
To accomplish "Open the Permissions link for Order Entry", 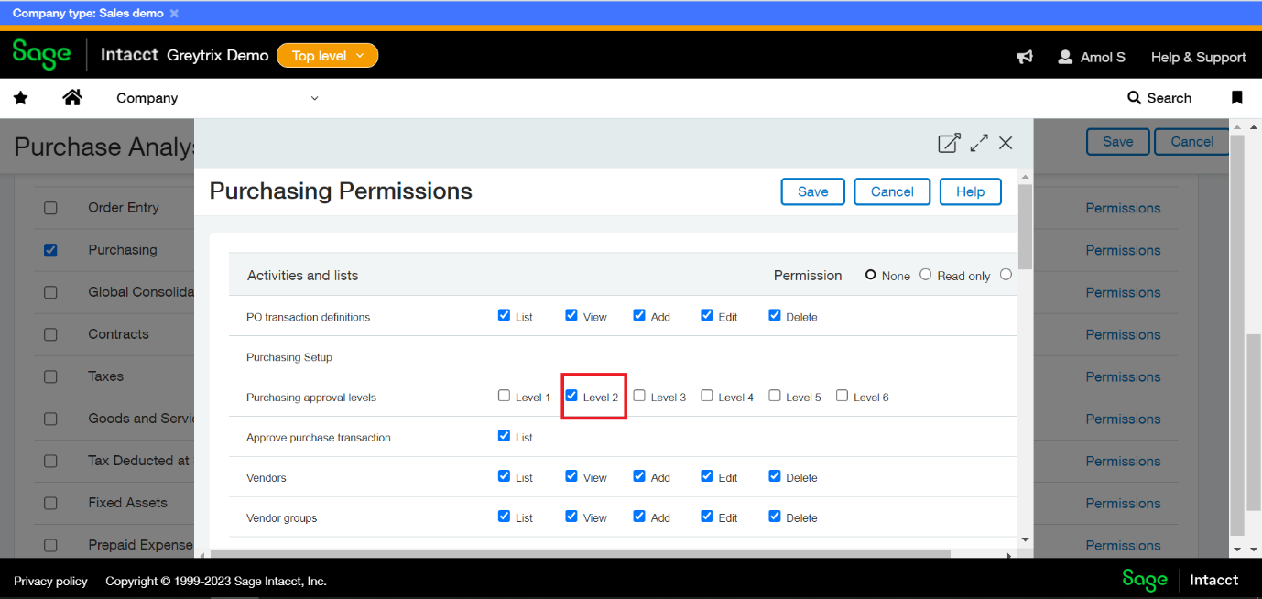I will tap(1123, 208).
